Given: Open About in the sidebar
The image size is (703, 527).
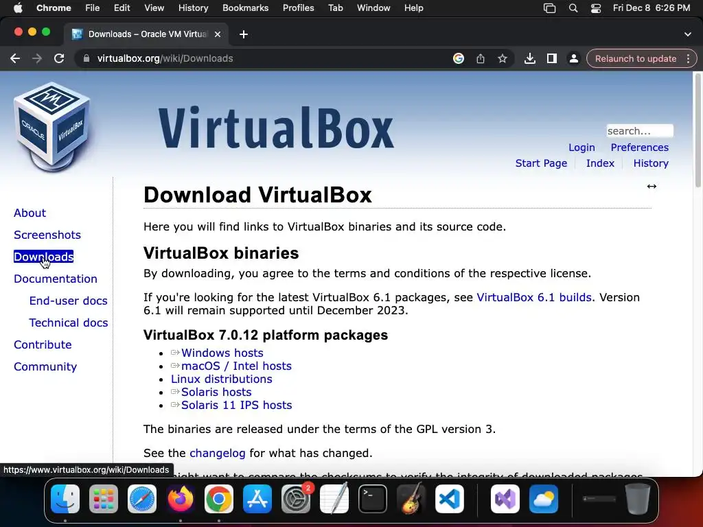Looking at the screenshot, I should pyautogui.click(x=30, y=213).
